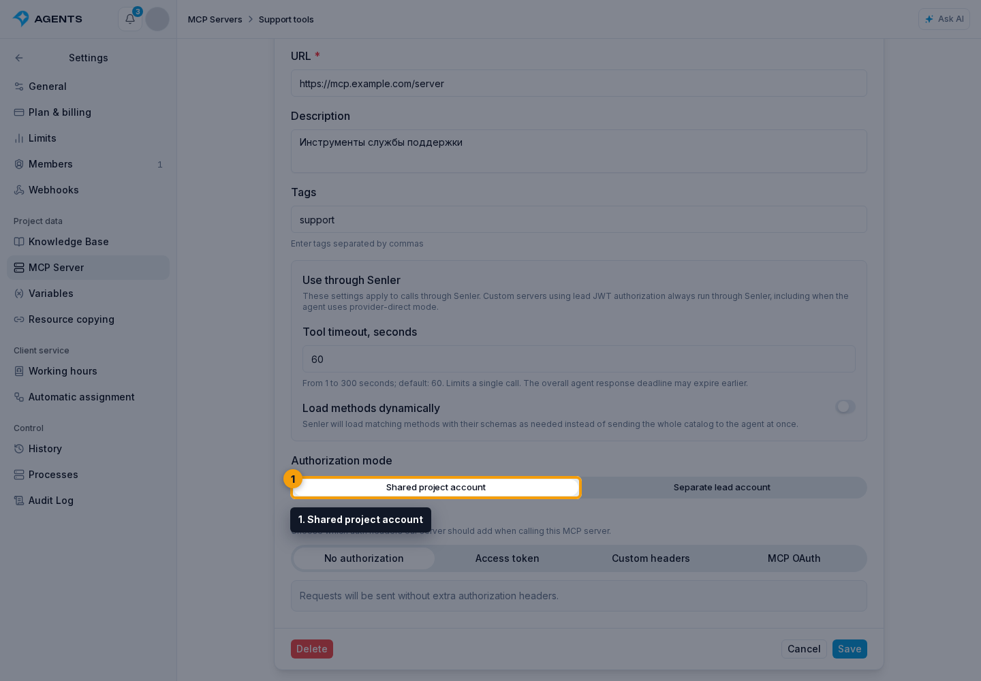Image resolution: width=981 pixels, height=681 pixels.
Task: Click the Knowledge Base book icon
Action: [x=19, y=242]
